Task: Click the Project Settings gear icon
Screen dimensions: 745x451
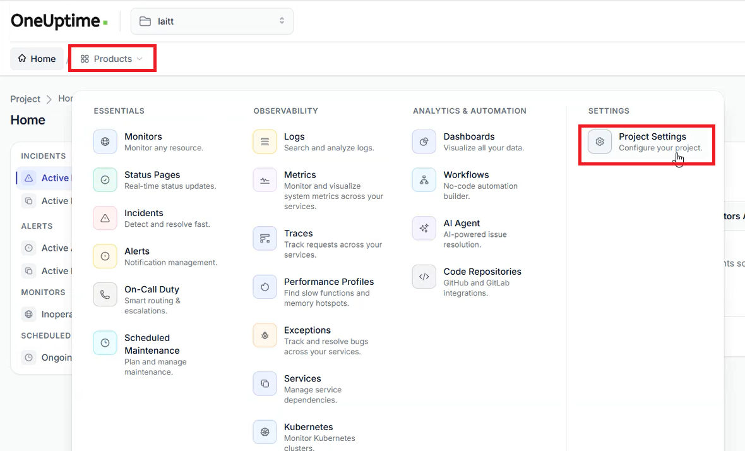Action: tap(600, 141)
